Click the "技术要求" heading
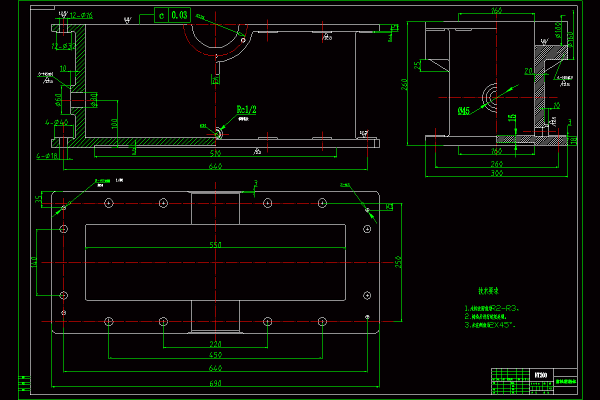Viewport: 600px width, 400px height. pyautogui.click(x=488, y=290)
